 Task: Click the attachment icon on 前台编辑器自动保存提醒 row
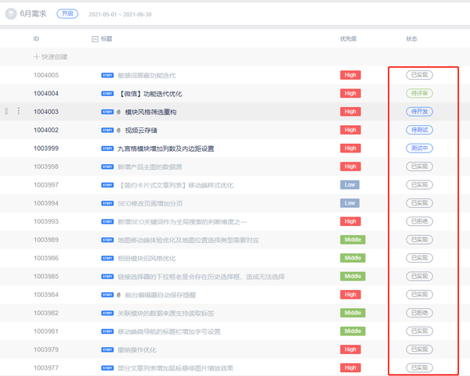coord(119,295)
